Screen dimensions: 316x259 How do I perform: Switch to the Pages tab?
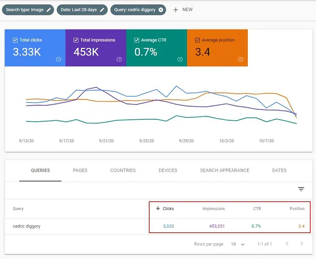pos(80,170)
